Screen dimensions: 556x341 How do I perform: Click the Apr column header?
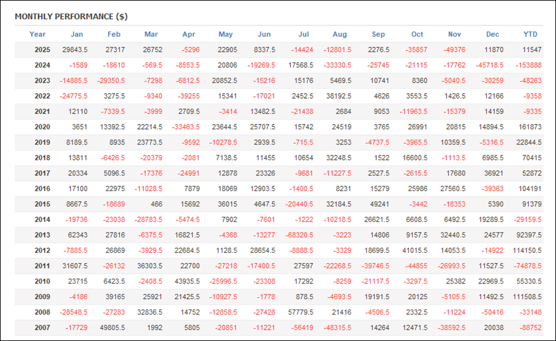pos(190,35)
